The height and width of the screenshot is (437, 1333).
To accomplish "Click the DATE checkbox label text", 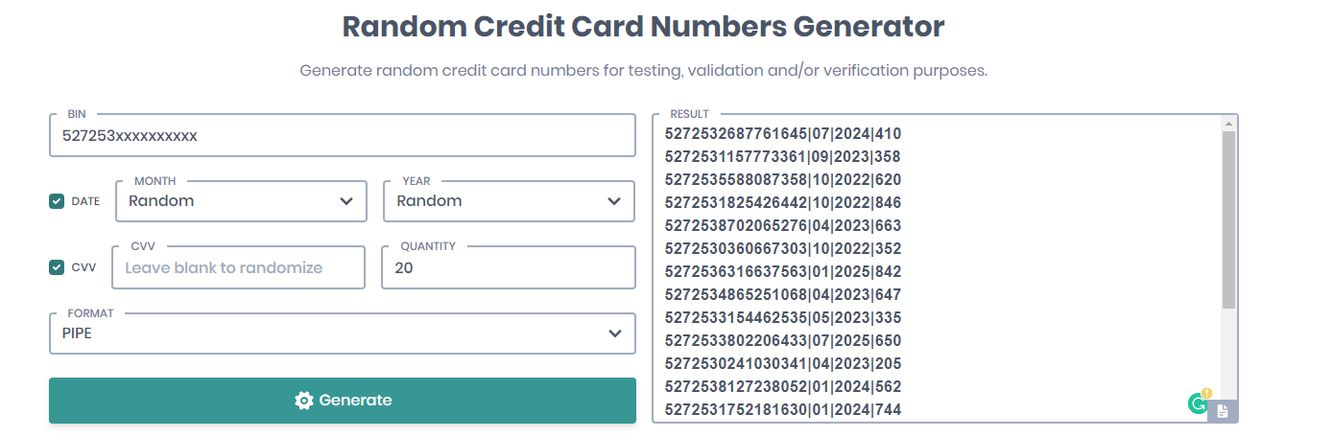I will [85, 201].
